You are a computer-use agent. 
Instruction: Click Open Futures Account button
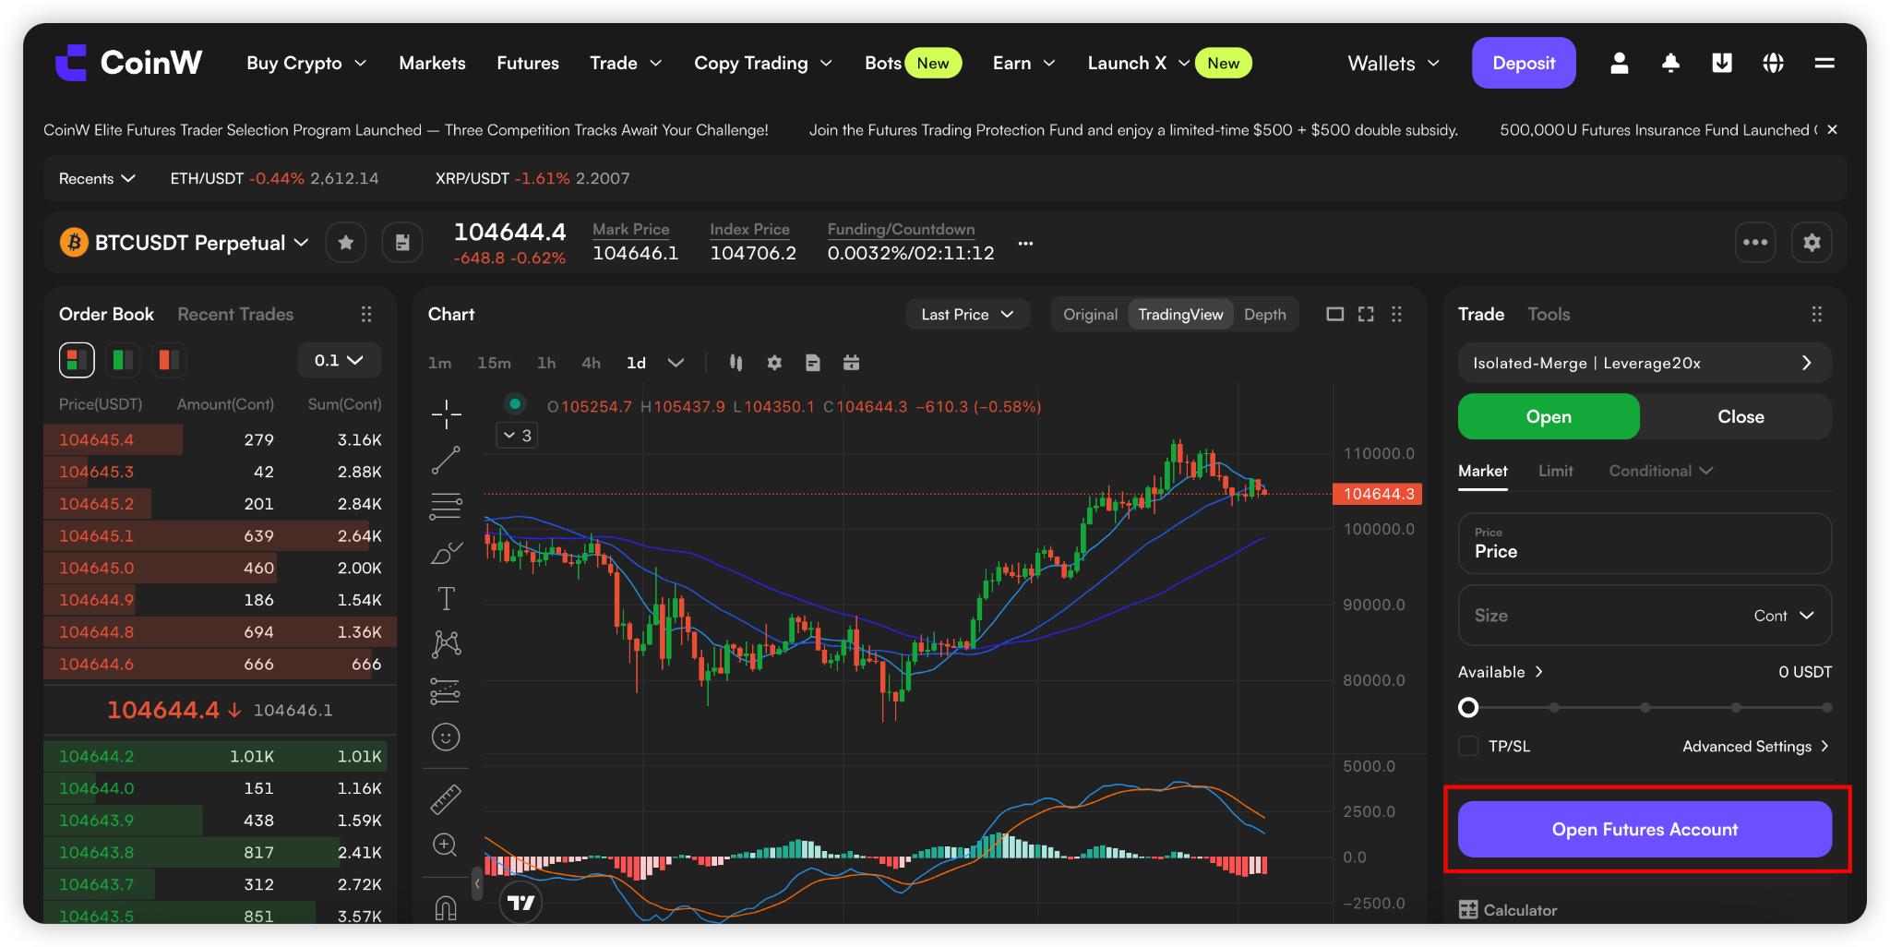1645,829
